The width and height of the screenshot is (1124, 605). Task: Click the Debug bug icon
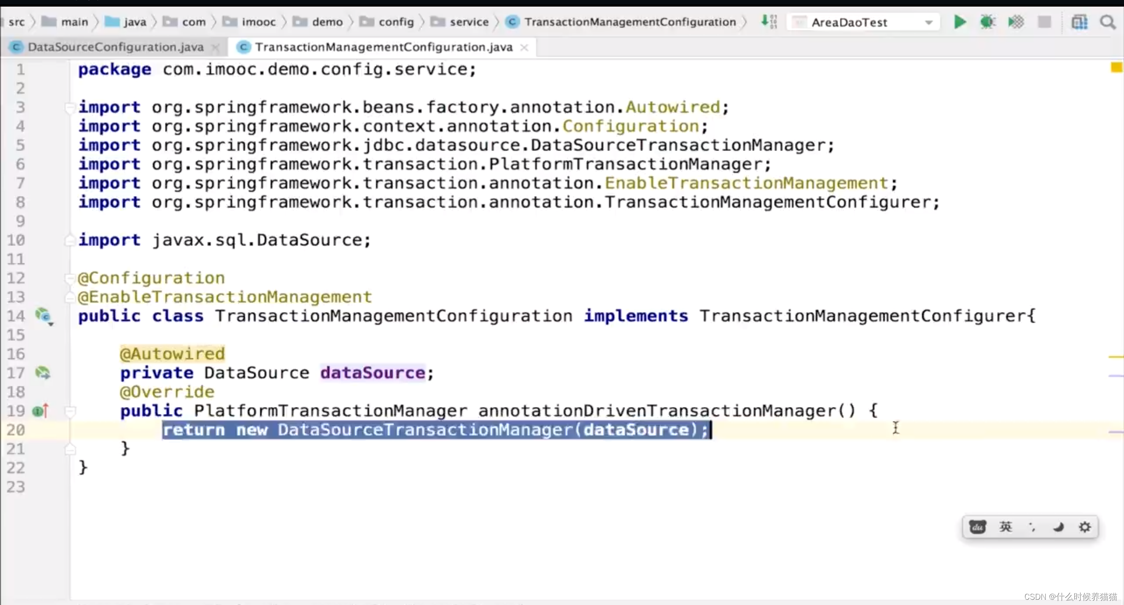[987, 22]
